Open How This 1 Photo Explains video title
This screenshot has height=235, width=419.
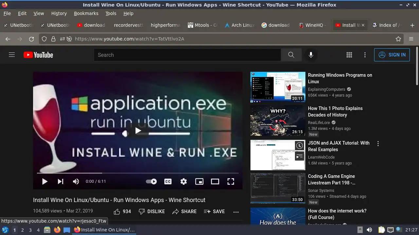[335, 112]
